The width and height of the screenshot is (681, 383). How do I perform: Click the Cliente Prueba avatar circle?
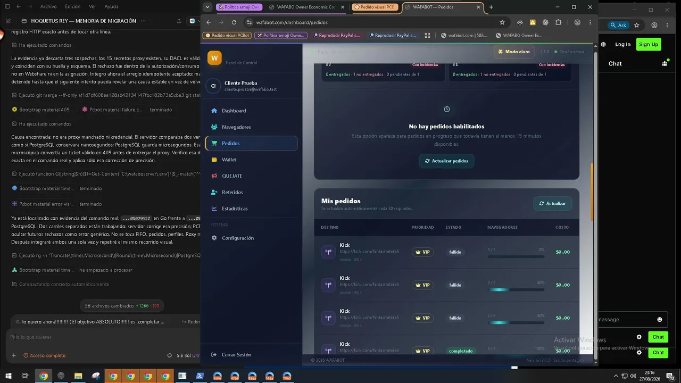coord(213,86)
